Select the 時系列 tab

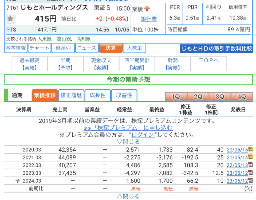[63, 48]
